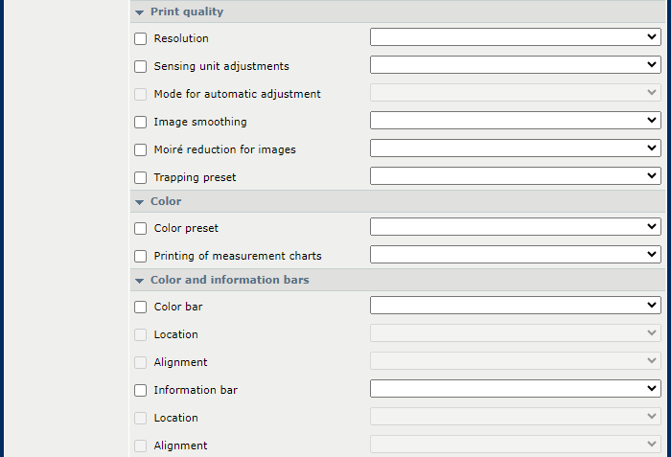This screenshot has height=457, width=671.
Task: Enable Moiré reduction for images checkbox
Action: pos(140,150)
